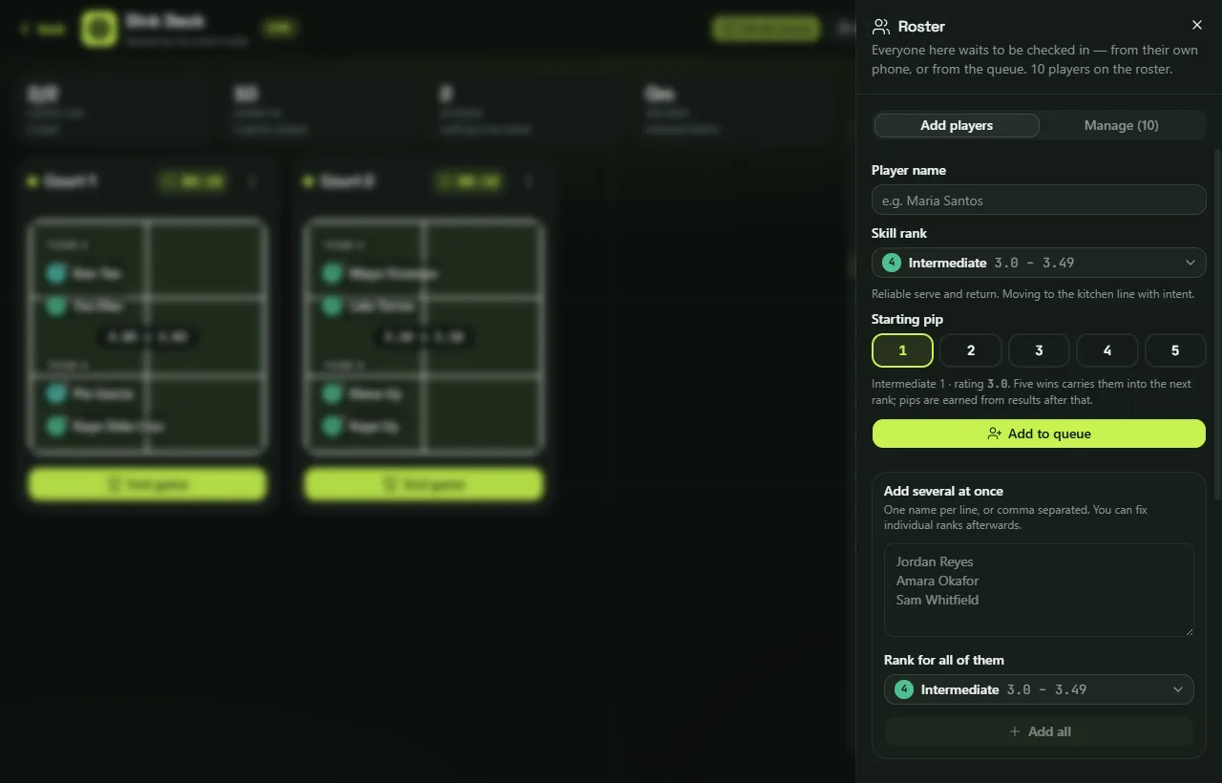
Task: Grab the resize handle of the names textarea
Action: pyautogui.click(x=1188, y=630)
